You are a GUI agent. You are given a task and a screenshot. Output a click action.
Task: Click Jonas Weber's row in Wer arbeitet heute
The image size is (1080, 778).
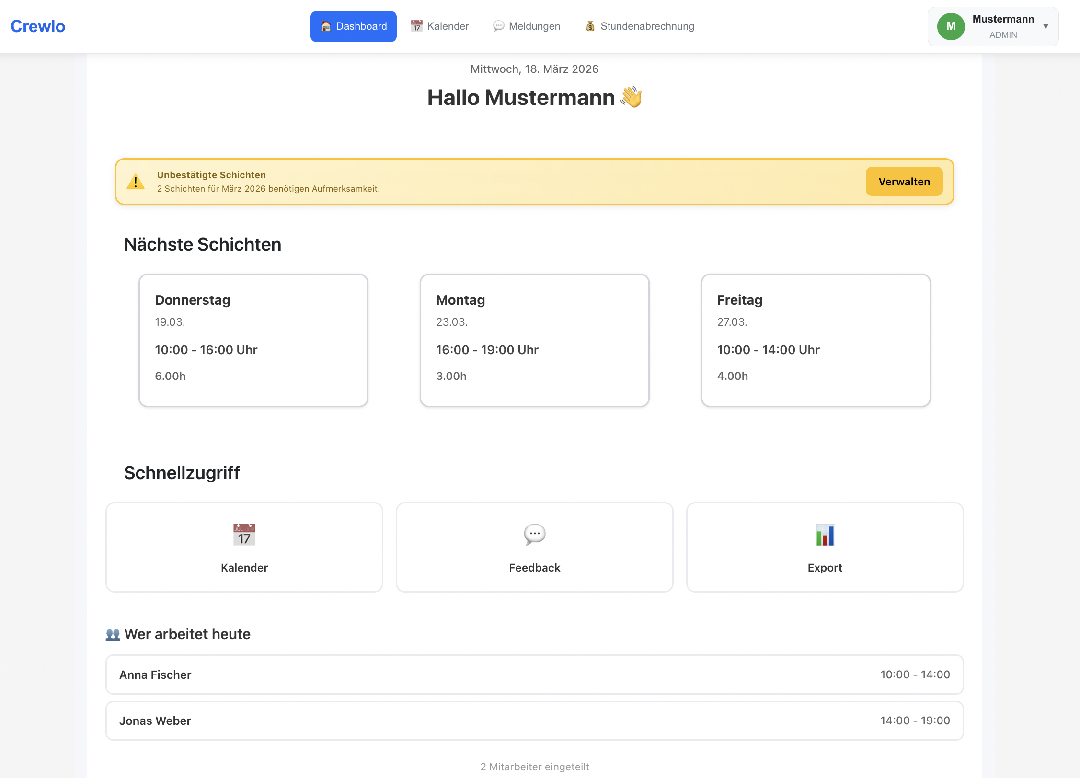coord(534,721)
